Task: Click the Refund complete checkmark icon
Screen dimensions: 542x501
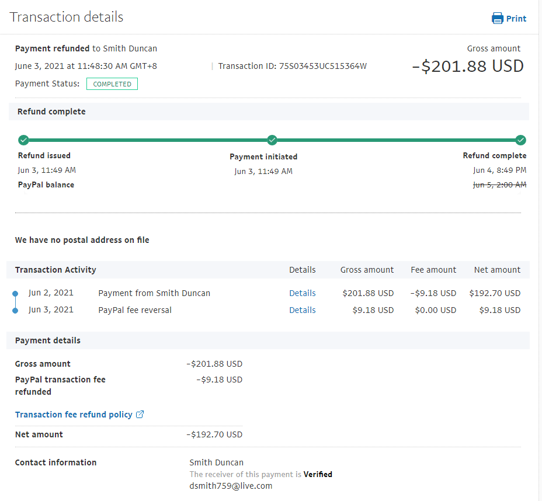Action: 521,140
